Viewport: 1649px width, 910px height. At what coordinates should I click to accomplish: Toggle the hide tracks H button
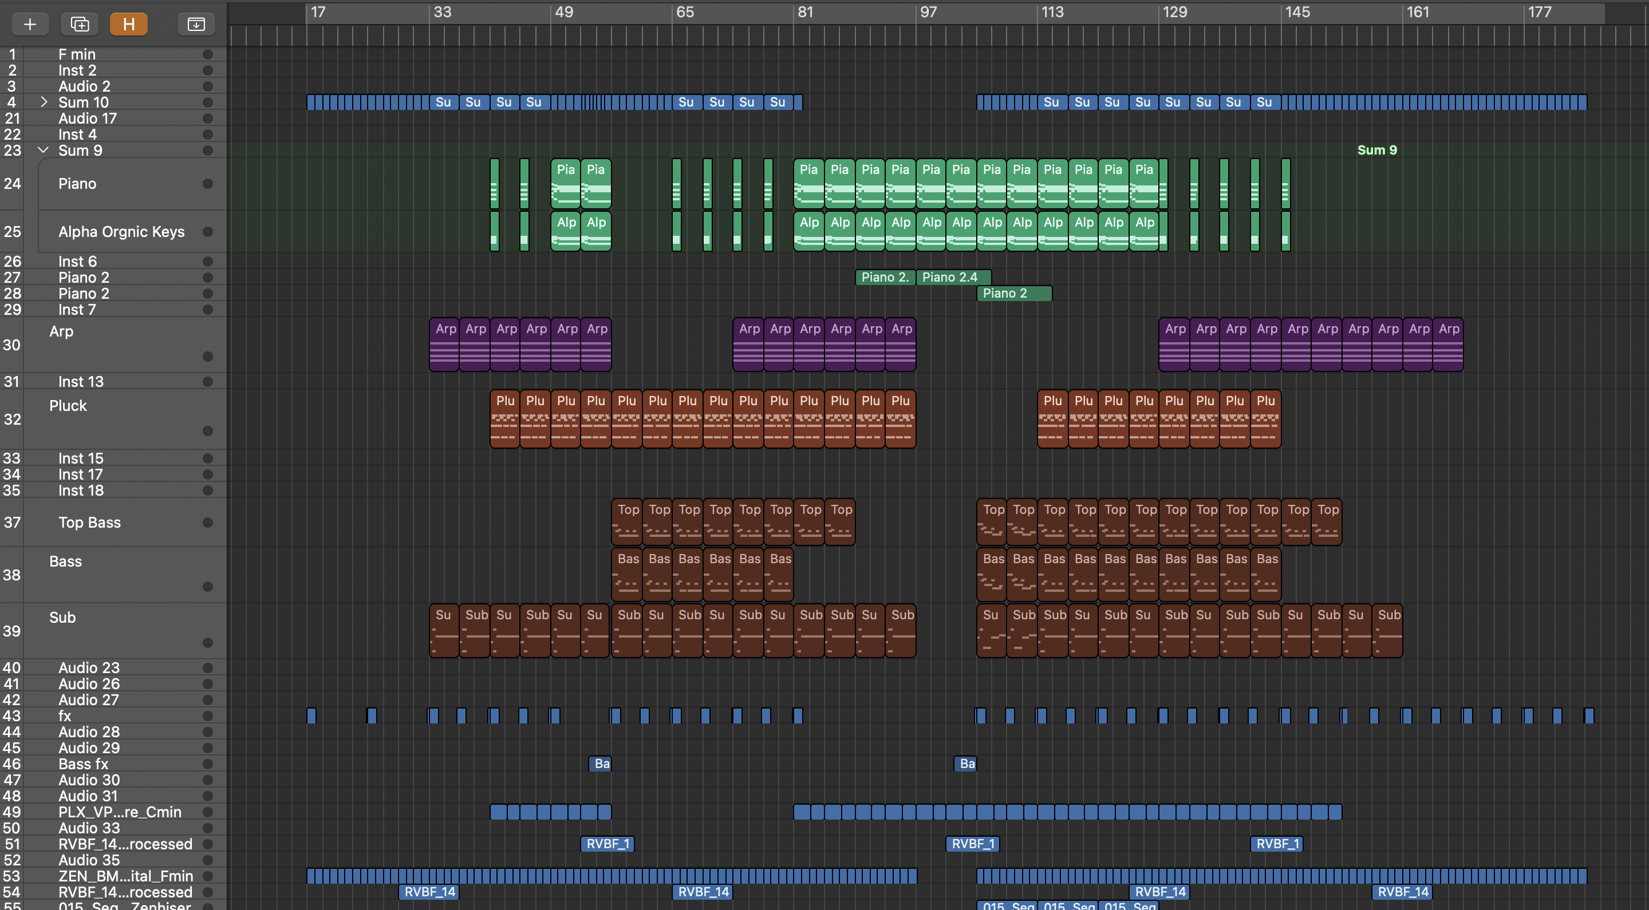[x=129, y=24]
